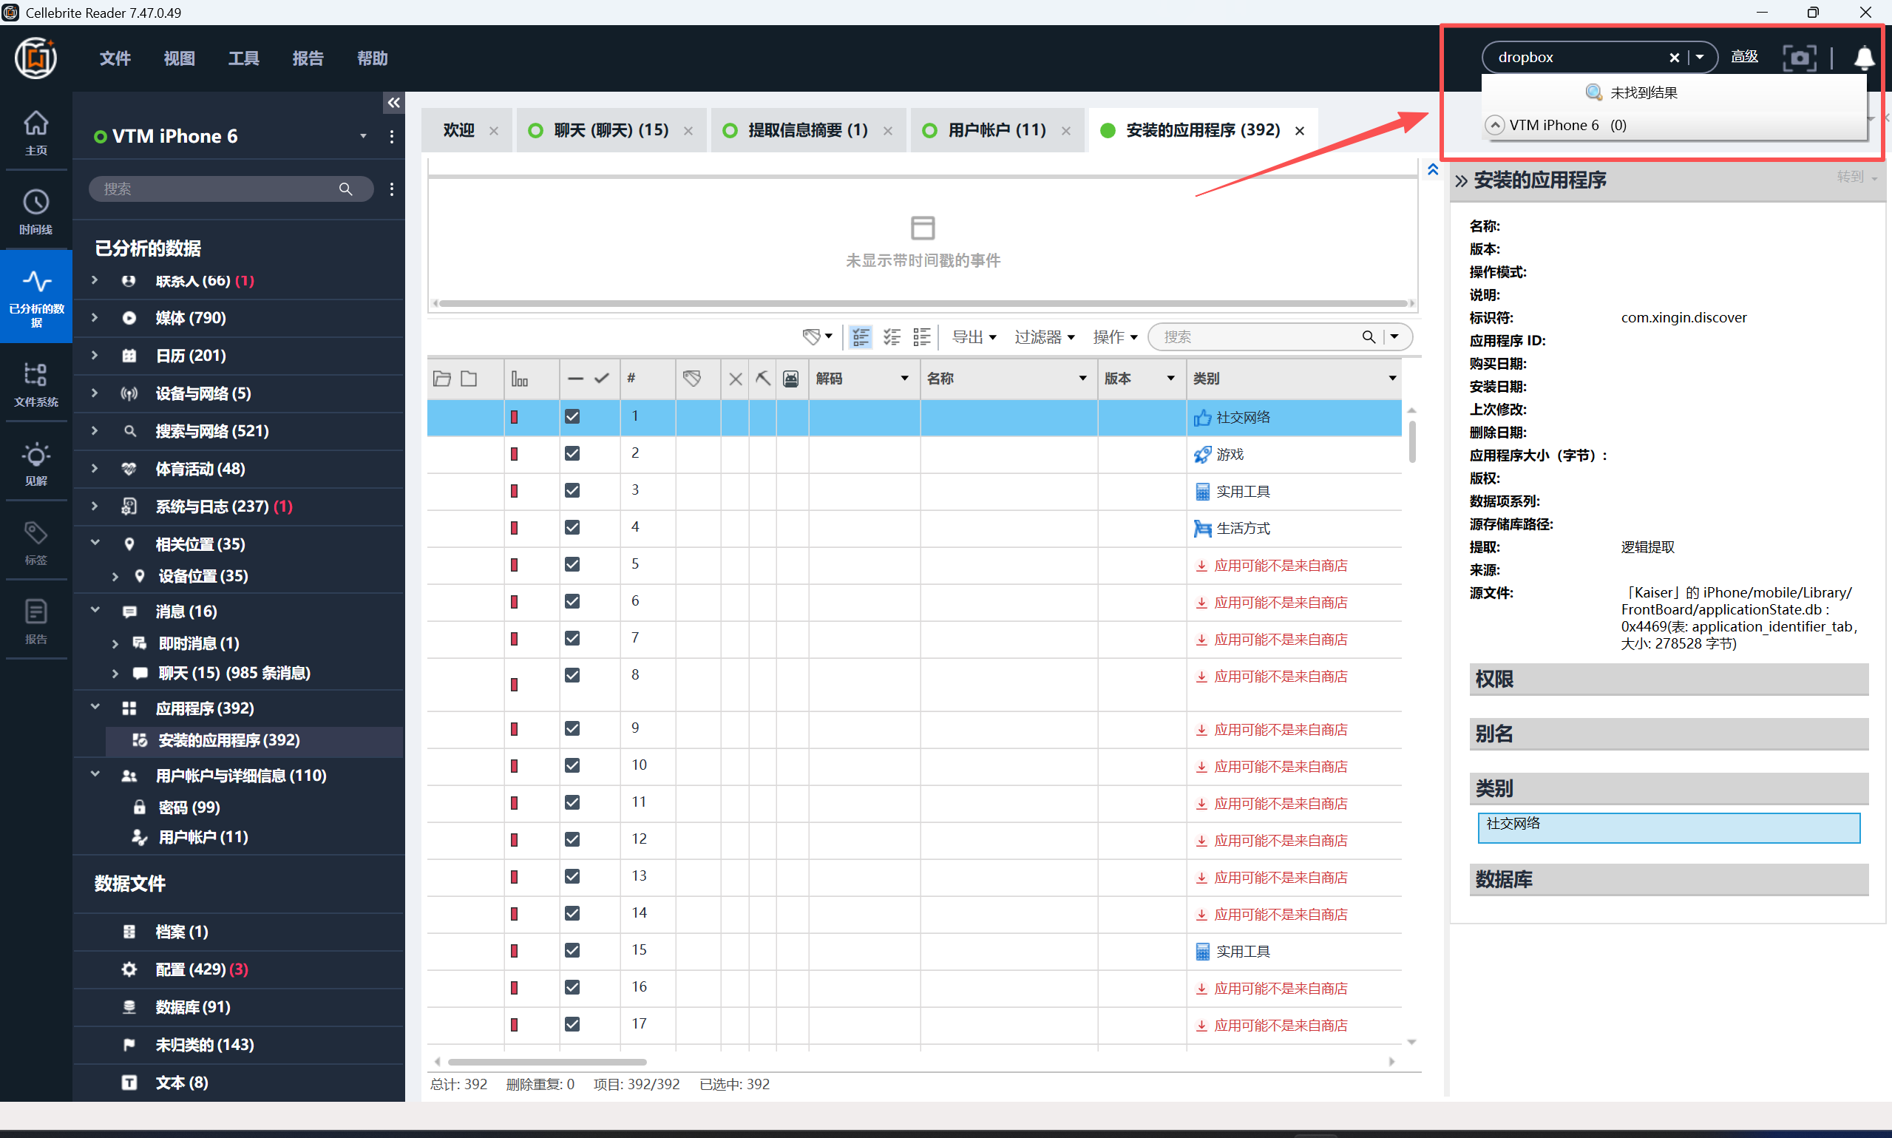This screenshot has height=1138, width=1892.
Task: Click the Advanced search button
Action: [x=1744, y=57]
